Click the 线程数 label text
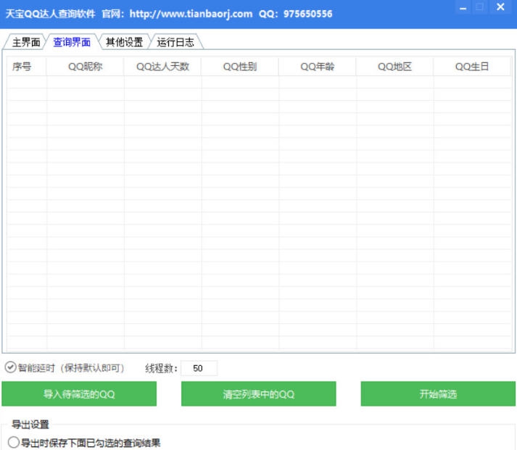This screenshot has width=517, height=450. [x=161, y=368]
